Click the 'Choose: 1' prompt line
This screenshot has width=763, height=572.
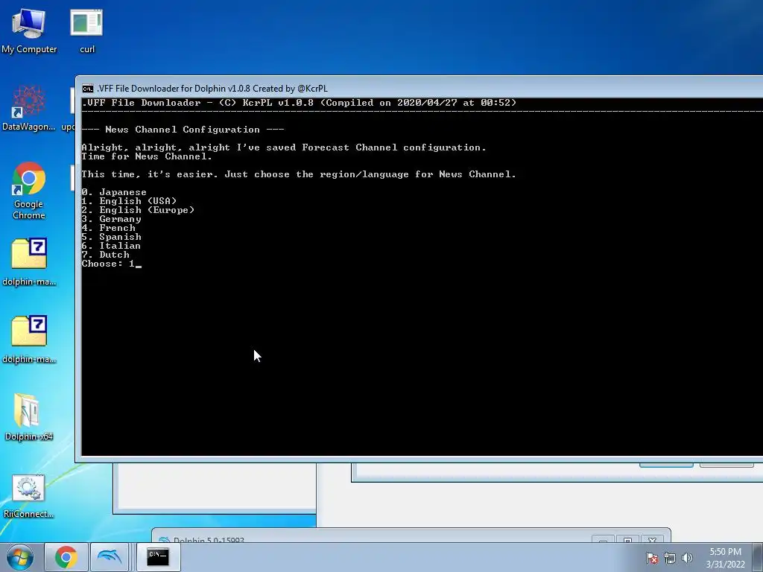click(112, 264)
